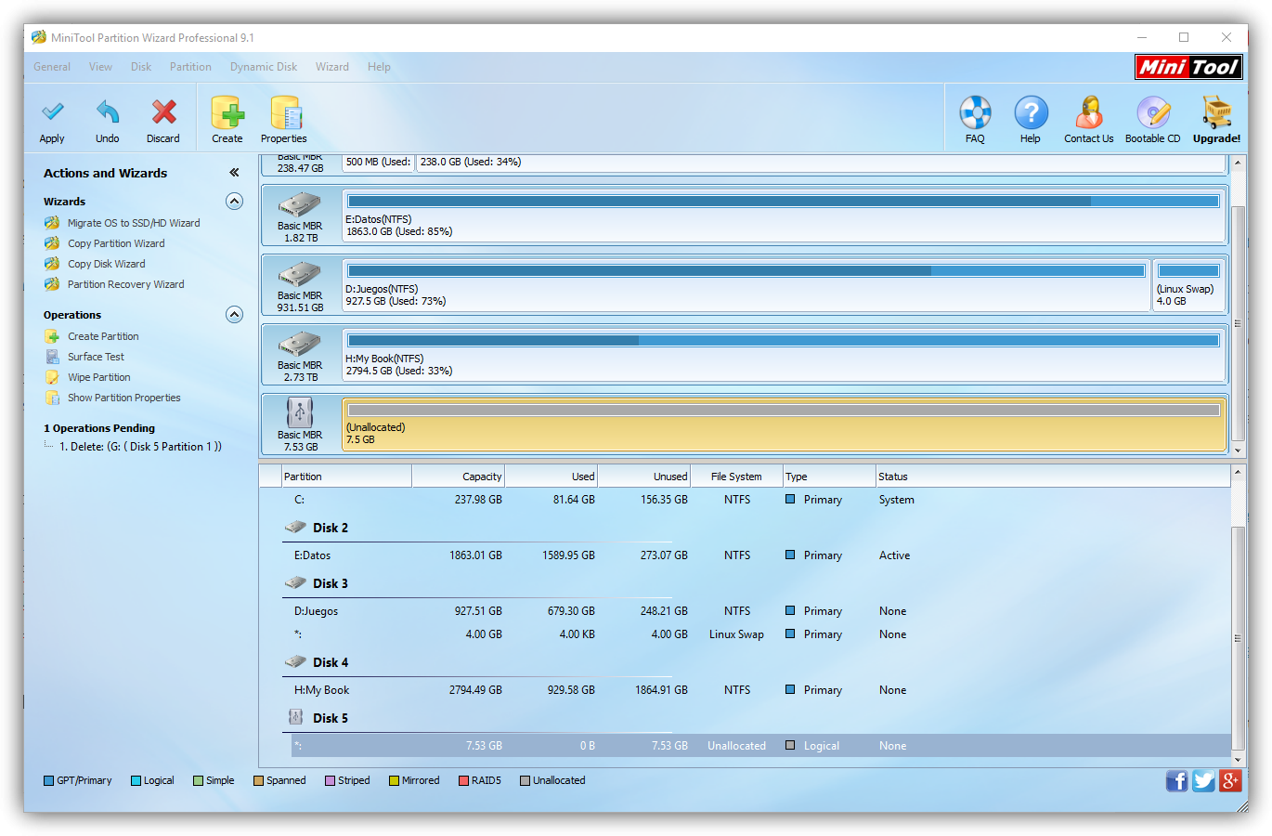The image size is (1272, 836).
Task: Choose the Create Partition operation
Action: pos(103,336)
